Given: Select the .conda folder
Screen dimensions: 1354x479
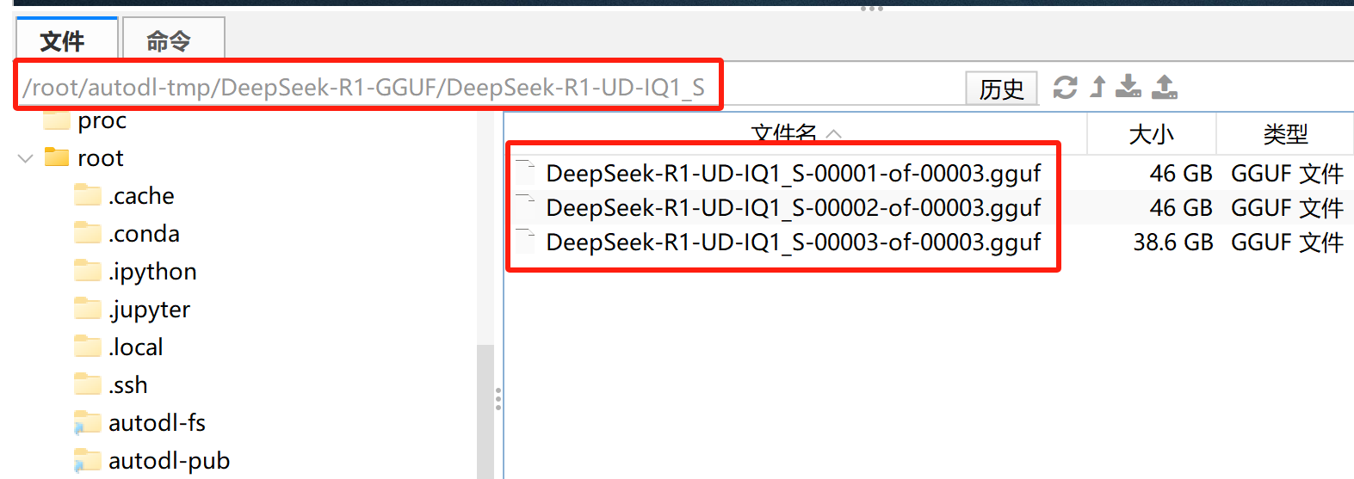Looking at the screenshot, I should click(144, 234).
